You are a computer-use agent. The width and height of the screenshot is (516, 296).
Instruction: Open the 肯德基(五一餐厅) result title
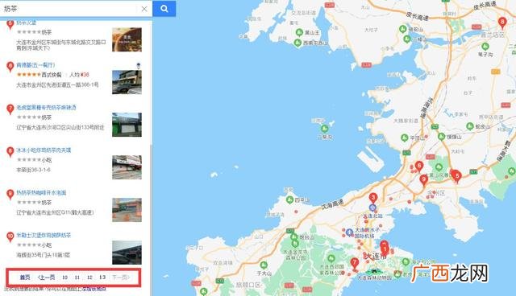[35, 65]
